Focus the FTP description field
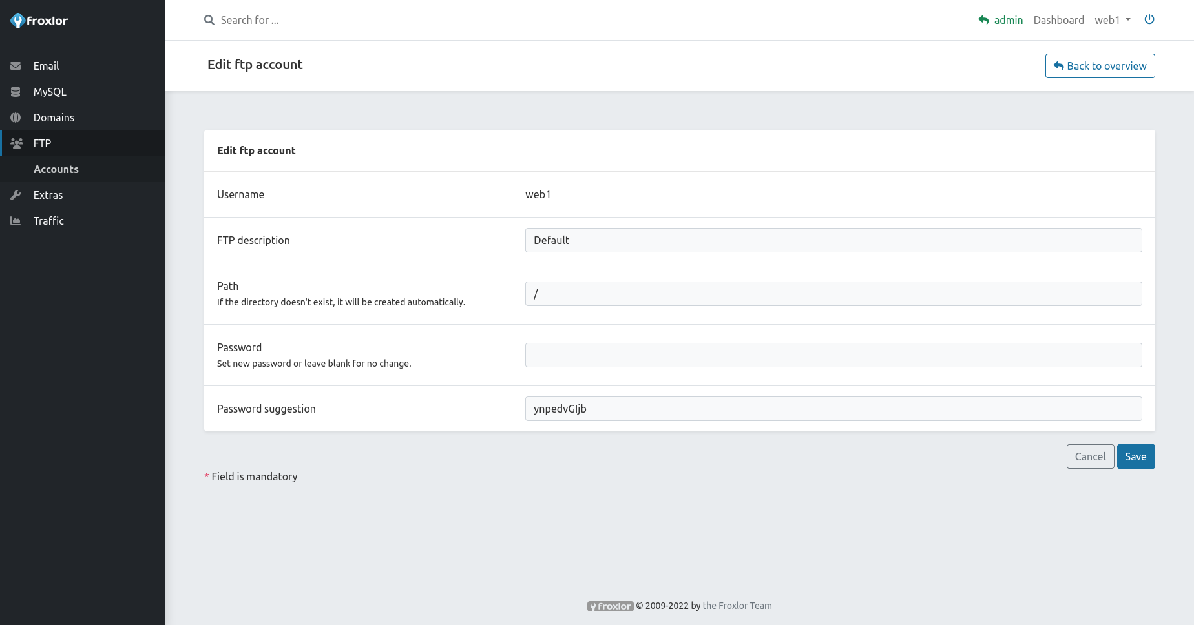The height and width of the screenshot is (625, 1194). tap(833, 240)
